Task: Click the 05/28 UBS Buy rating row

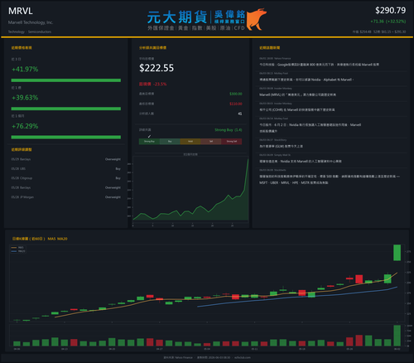Action: 66,168
